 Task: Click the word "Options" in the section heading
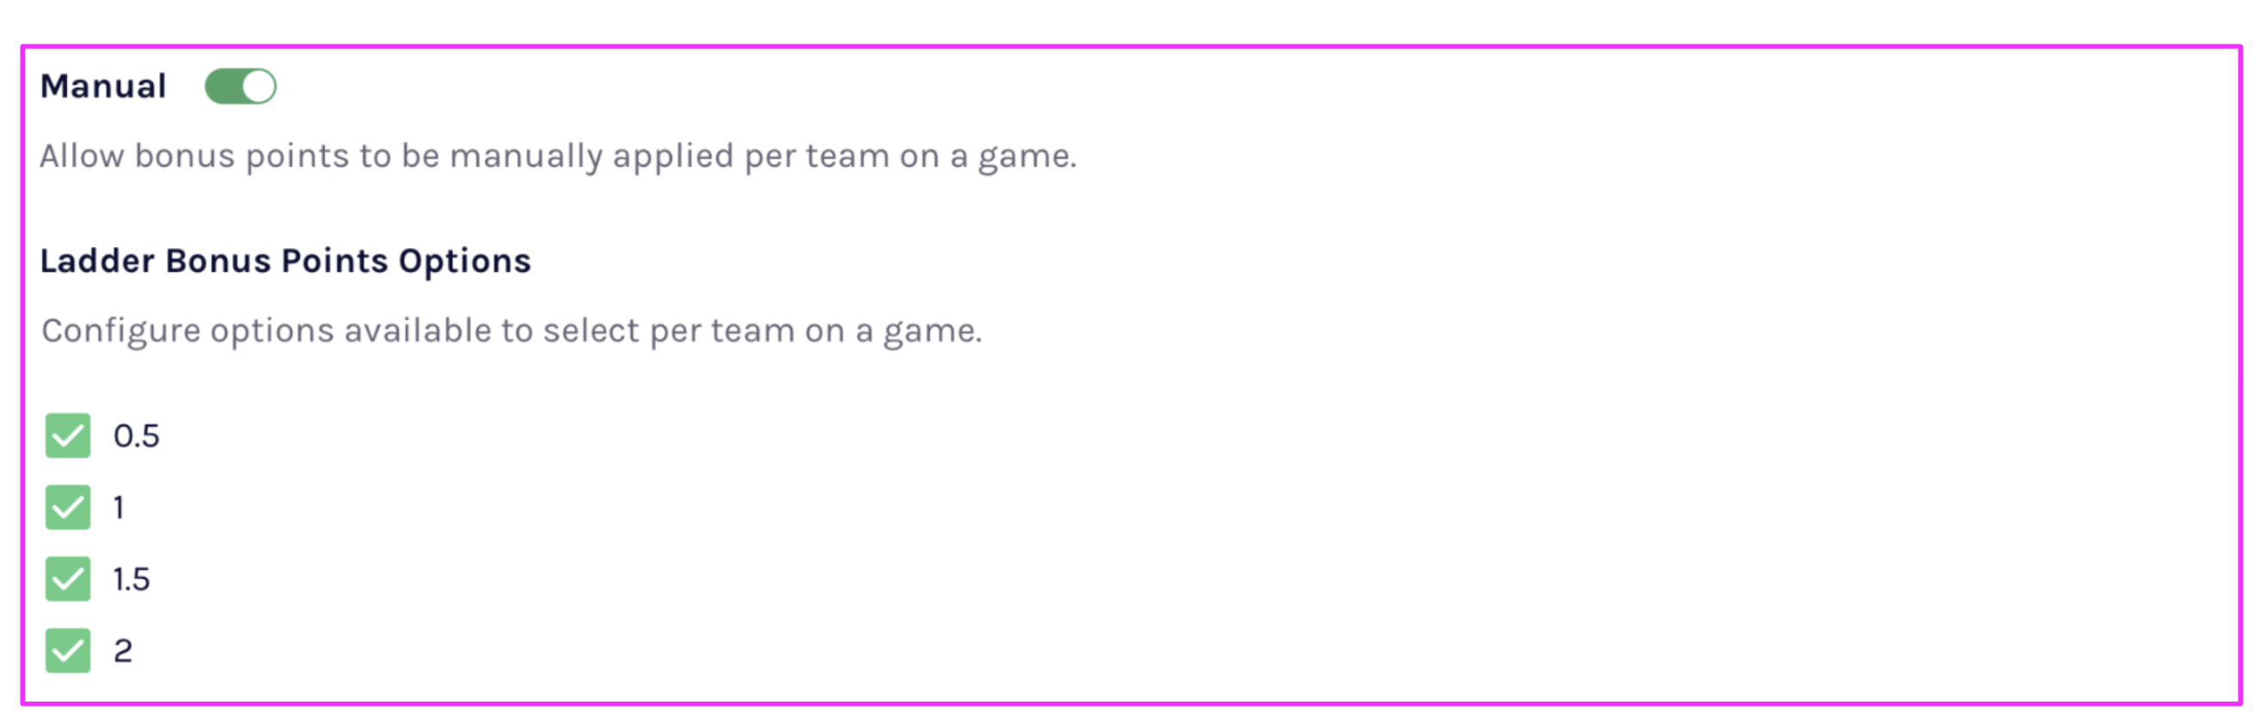464,260
